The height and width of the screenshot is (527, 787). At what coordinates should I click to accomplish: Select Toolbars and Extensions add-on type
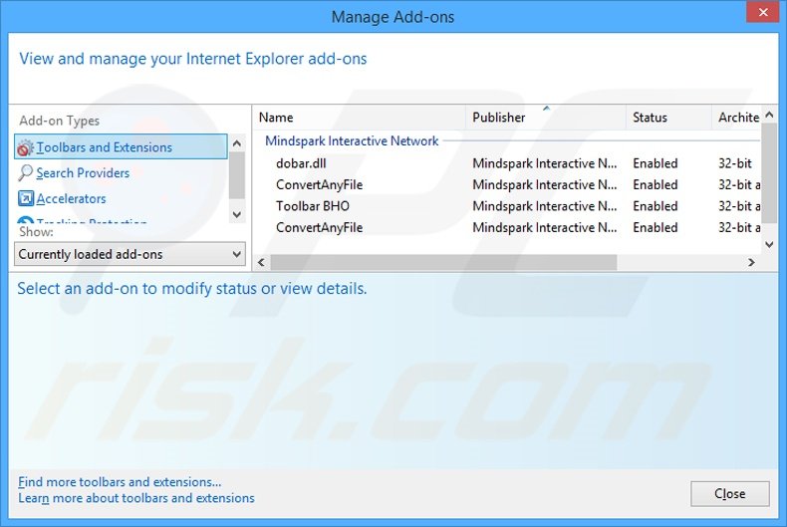tap(121, 147)
